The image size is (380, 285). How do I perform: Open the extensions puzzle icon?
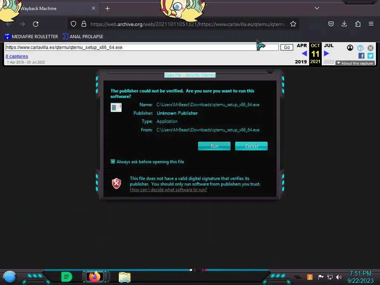[358, 24]
